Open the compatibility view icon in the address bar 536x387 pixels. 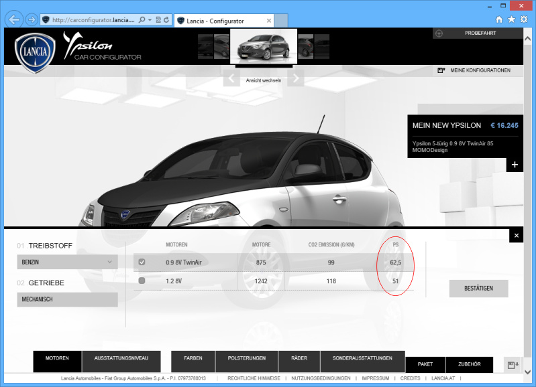tap(158, 20)
